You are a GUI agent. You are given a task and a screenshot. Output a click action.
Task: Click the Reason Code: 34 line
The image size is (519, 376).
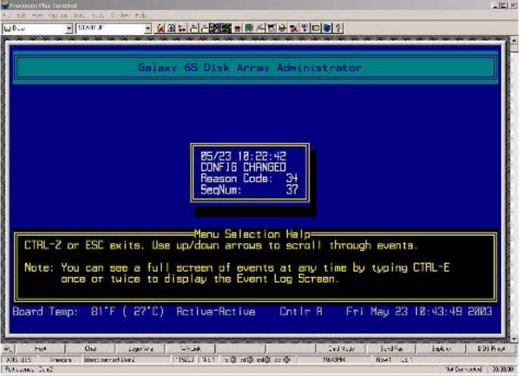(250, 179)
